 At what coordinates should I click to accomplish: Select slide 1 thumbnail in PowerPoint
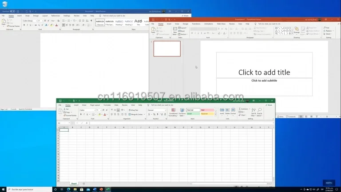tap(167, 48)
